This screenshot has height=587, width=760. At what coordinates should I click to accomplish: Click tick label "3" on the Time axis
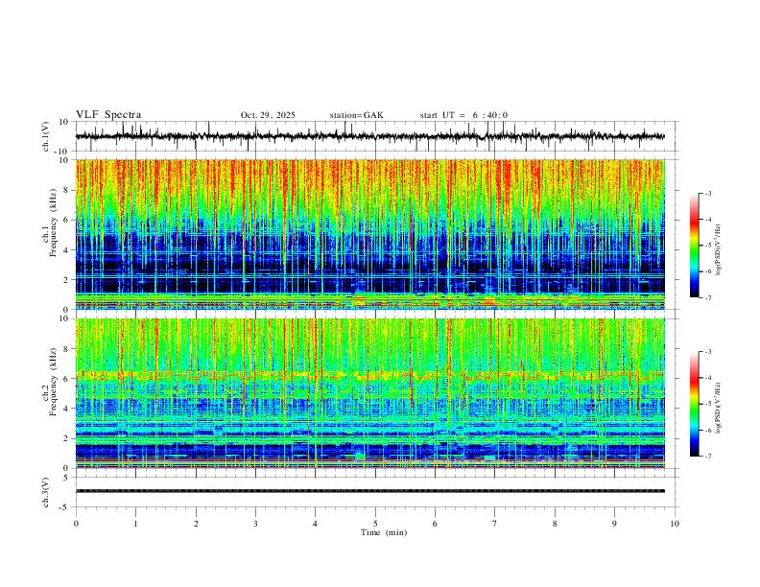[x=255, y=524]
